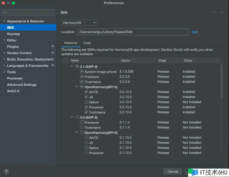This screenshot has height=177, width=229.
Task: Toggle the 3.1.0(API 9) group checkbox
Action: (x=77, y=66)
